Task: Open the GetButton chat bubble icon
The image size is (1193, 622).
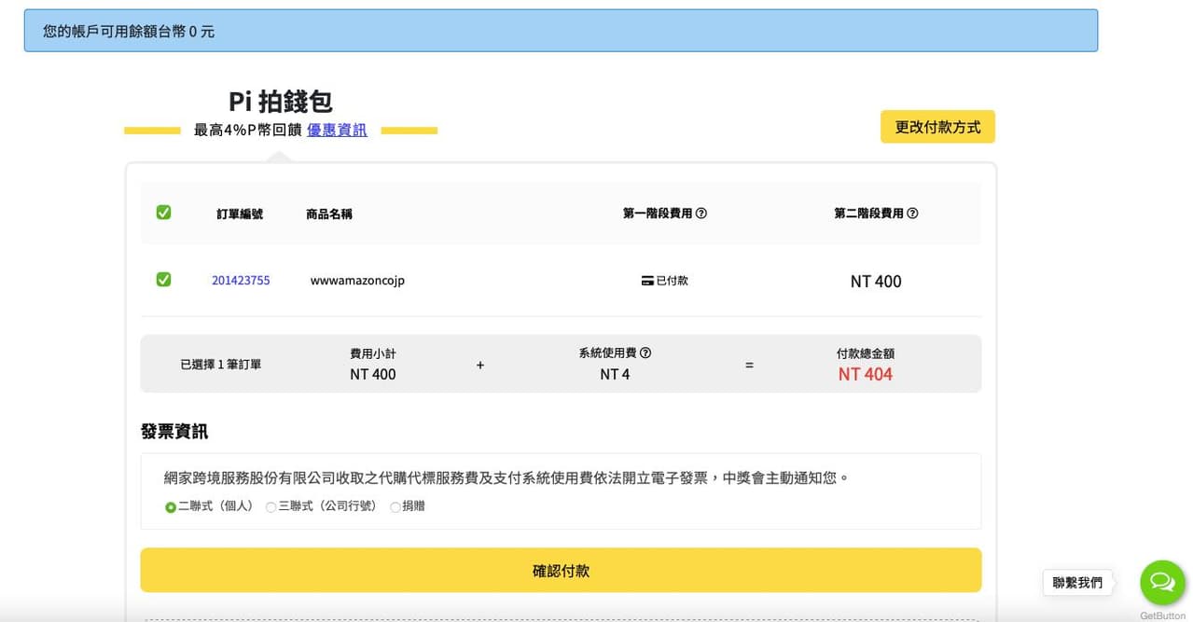Action: (x=1162, y=583)
